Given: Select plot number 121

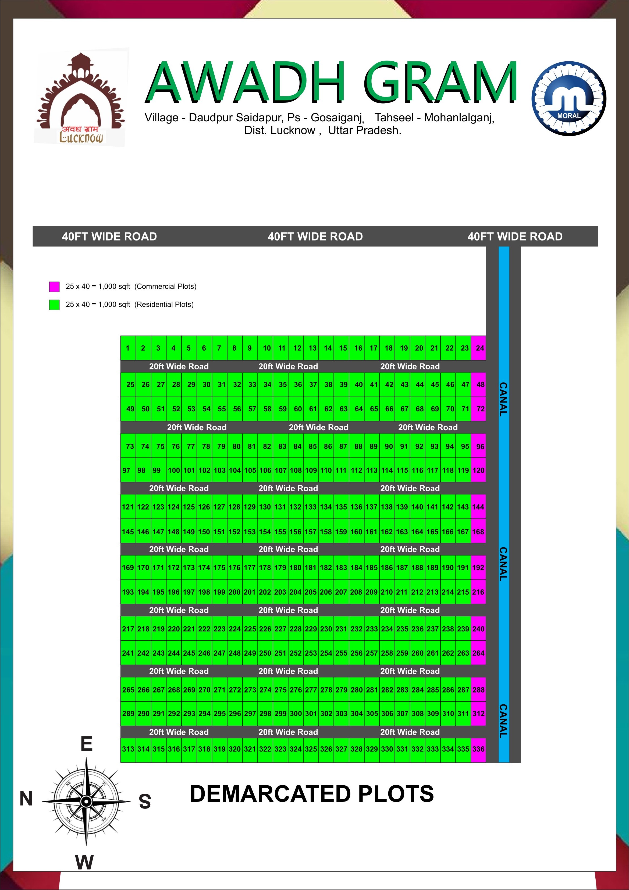Looking at the screenshot, I should pos(128,507).
